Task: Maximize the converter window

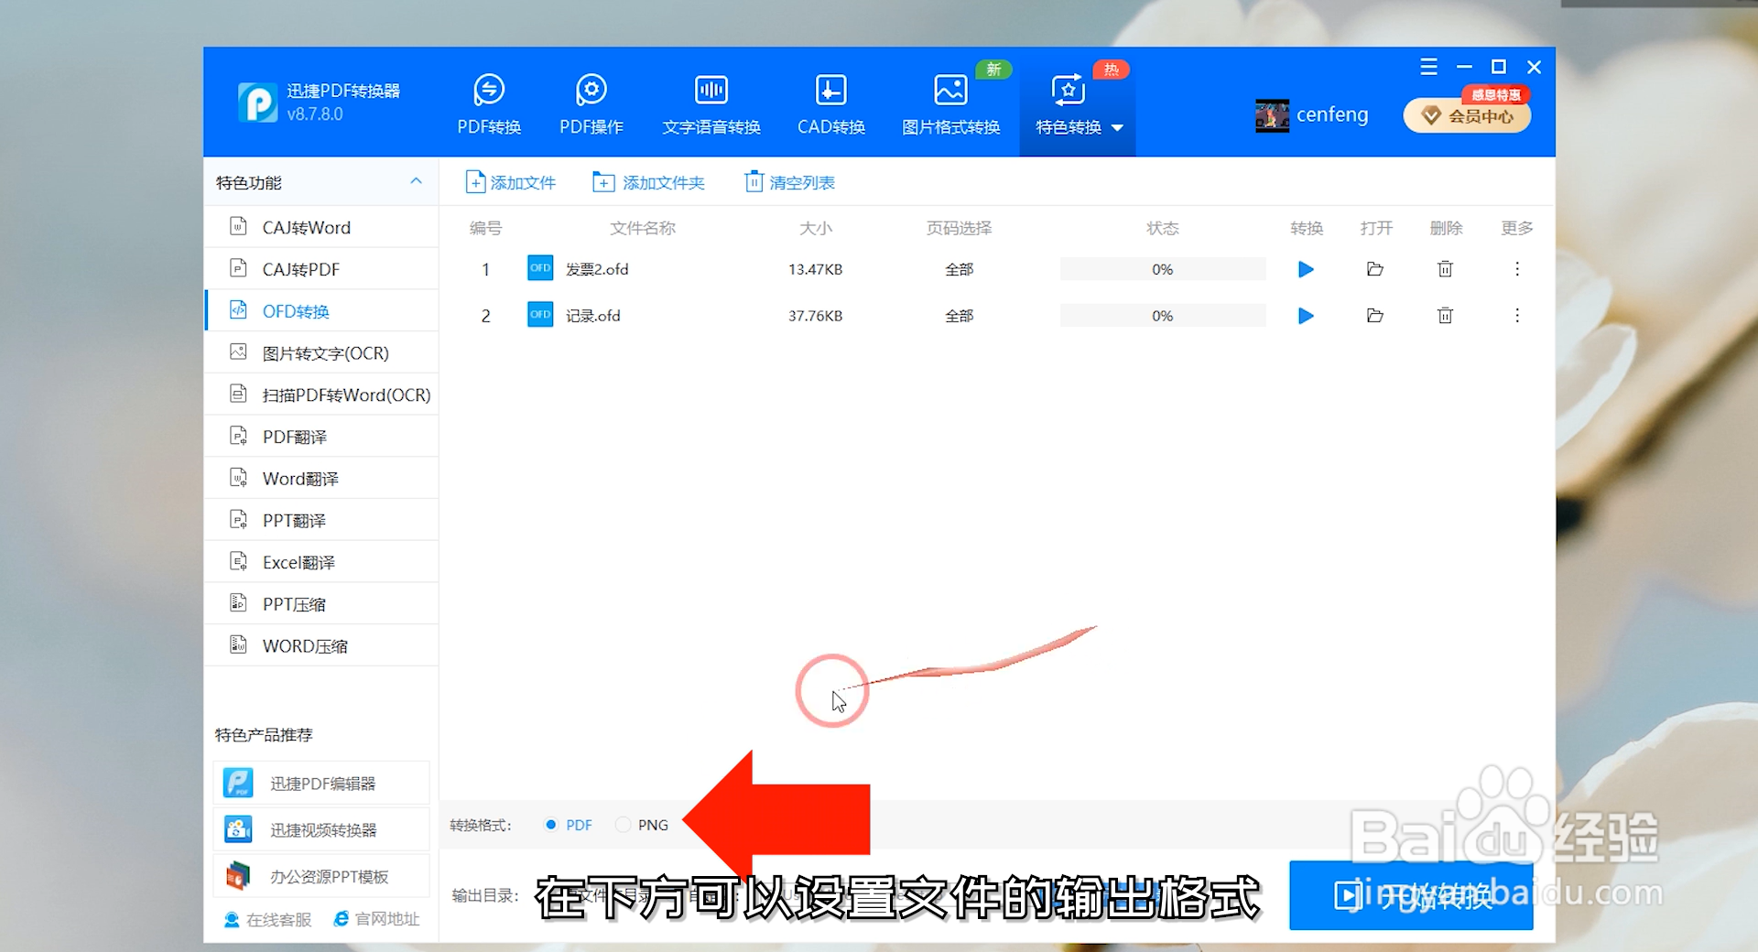Action: (x=1499, y=67)
